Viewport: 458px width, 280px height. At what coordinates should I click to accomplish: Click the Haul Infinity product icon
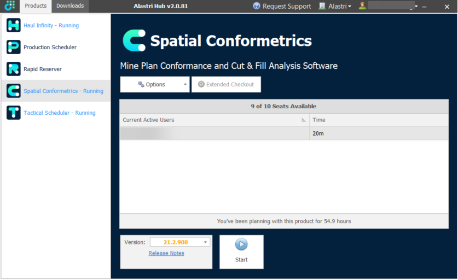[14, 25]
